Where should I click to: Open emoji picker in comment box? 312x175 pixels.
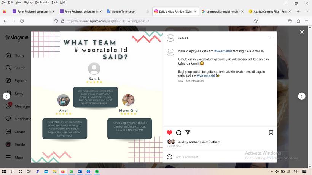pos(169,157)
